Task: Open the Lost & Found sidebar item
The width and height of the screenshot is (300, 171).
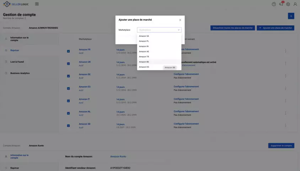Action: [x=17, y=62]
